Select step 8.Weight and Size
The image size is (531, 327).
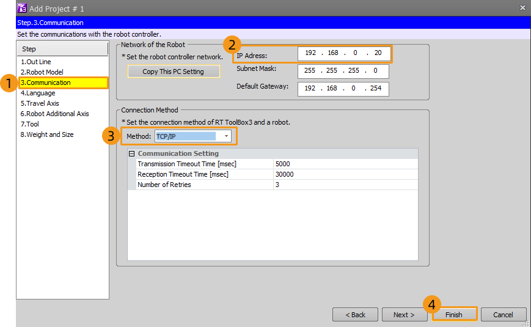coord(47,134)
